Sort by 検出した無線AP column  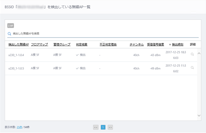point(19,44)
